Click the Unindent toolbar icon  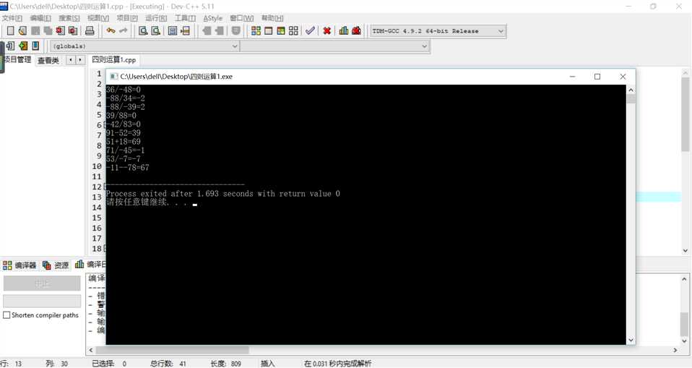click(x=207, y=30)
